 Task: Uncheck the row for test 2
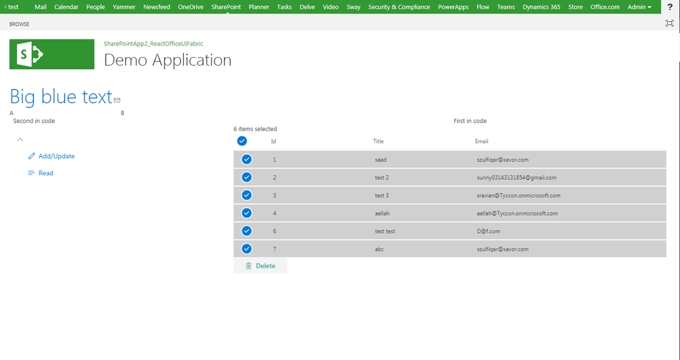click(x=246, y=177)
